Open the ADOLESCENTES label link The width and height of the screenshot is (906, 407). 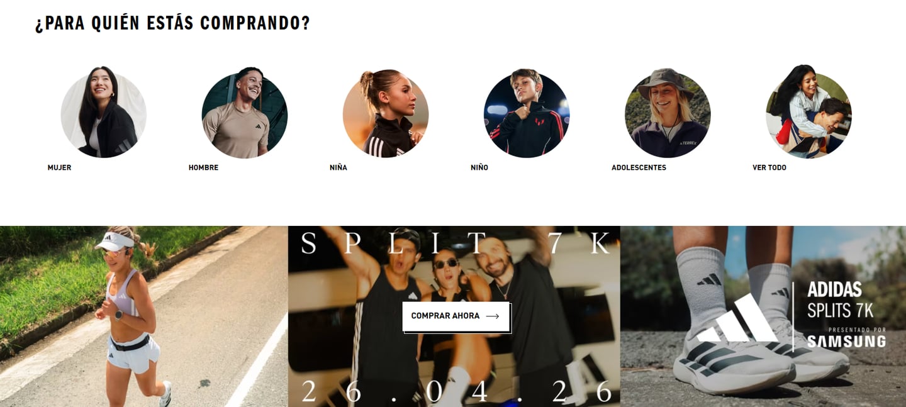tap(639, 168)
